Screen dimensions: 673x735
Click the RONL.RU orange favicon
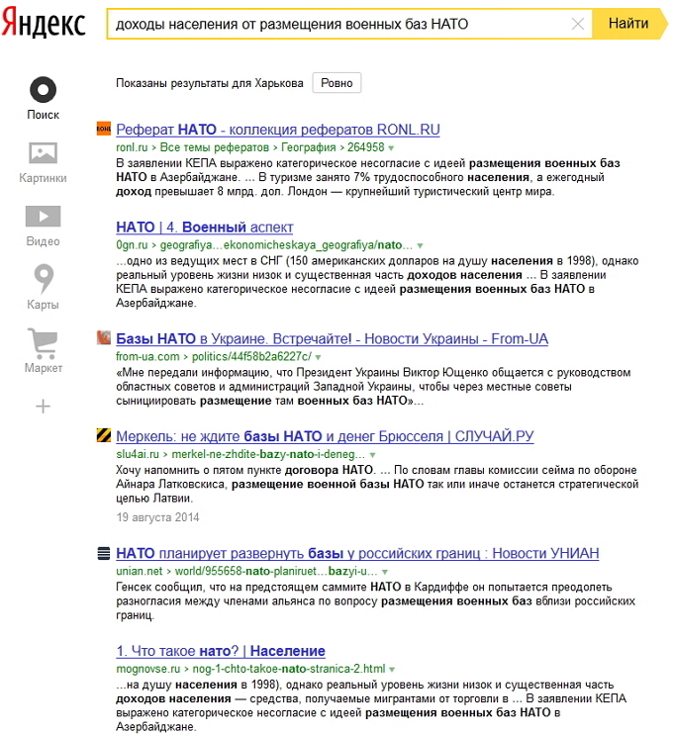tap(104, 129)
